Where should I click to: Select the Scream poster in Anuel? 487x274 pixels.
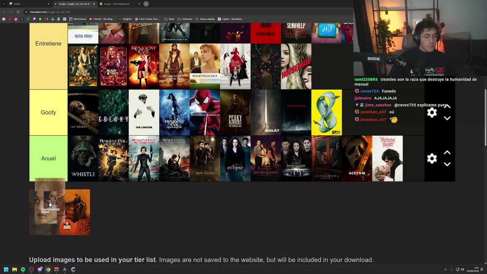[357, 159]
